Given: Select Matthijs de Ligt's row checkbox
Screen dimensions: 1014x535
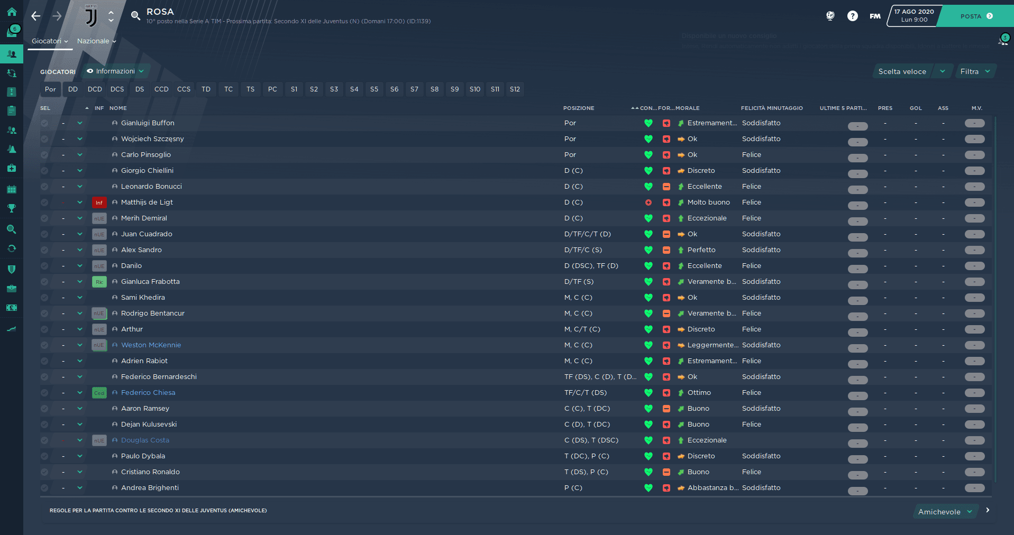Looking at the screenshot, I should [44, 202].
